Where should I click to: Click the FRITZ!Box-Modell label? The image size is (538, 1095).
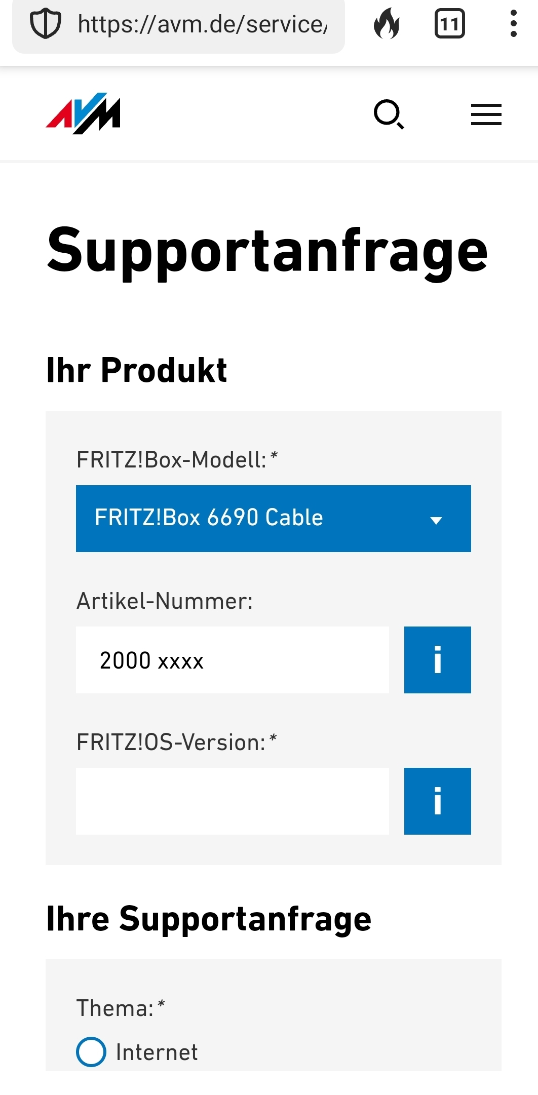click(x=177, y=460)
